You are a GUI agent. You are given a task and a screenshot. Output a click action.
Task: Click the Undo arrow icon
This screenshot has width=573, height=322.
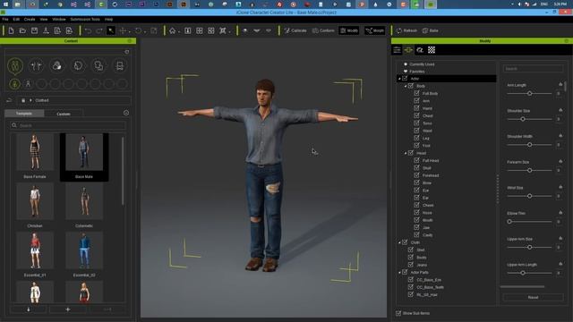click(88, 31)
